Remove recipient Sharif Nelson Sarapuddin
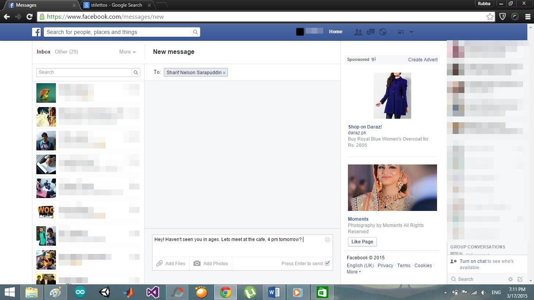Viewport: 534px width, 300px height. pos(224,73)
